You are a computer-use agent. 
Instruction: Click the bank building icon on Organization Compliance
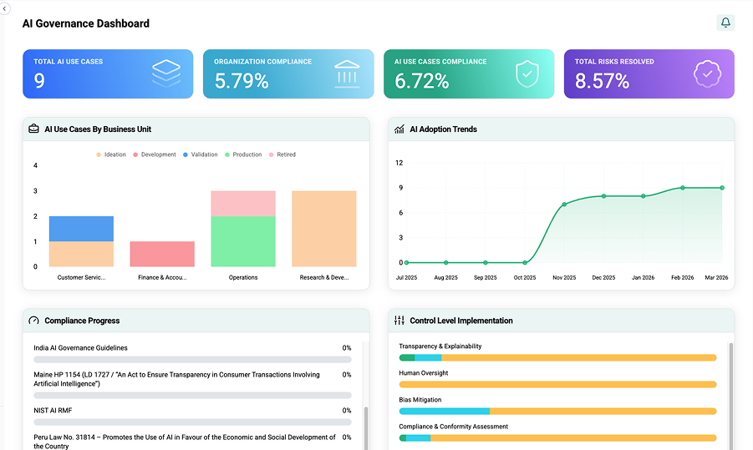[347, 73]
